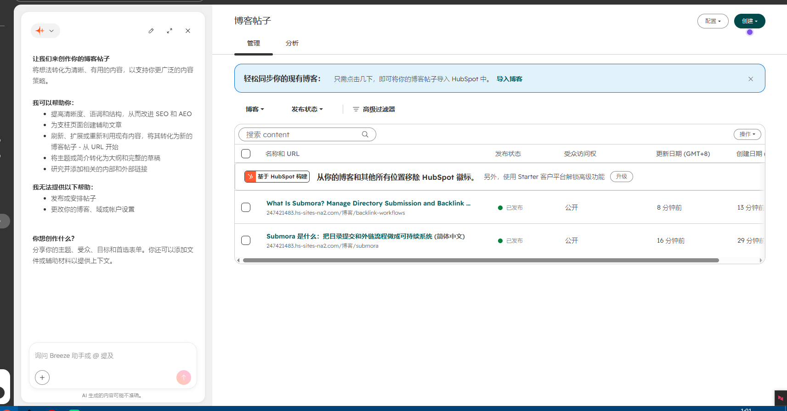Open the 博客 filter dropdown

255,109
